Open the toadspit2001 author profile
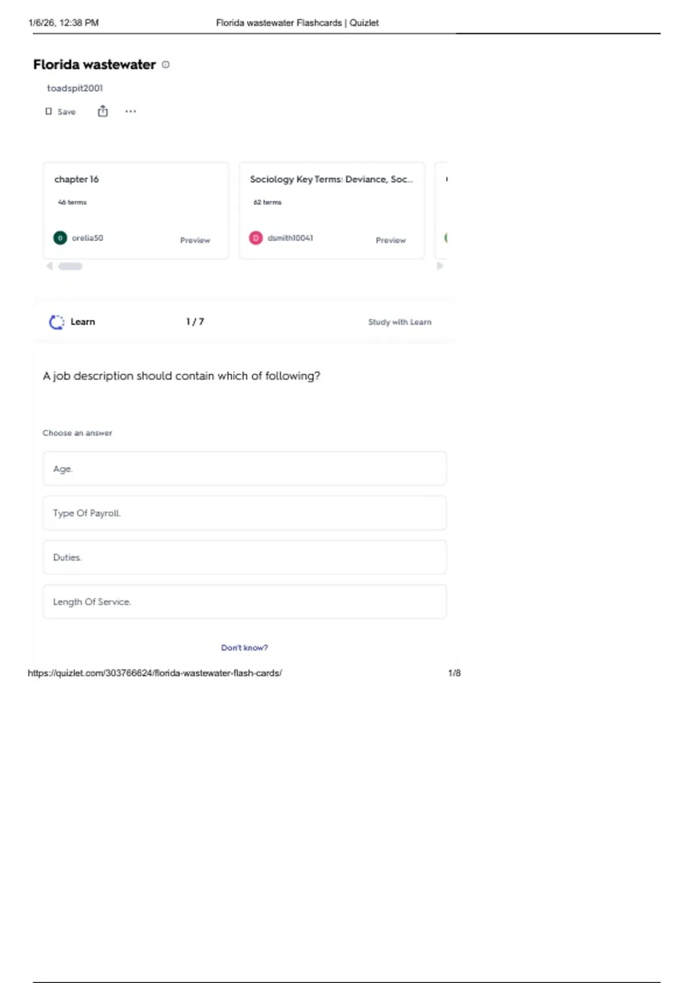This screenshot has width=694, height=983. click(x=75, y=88)
